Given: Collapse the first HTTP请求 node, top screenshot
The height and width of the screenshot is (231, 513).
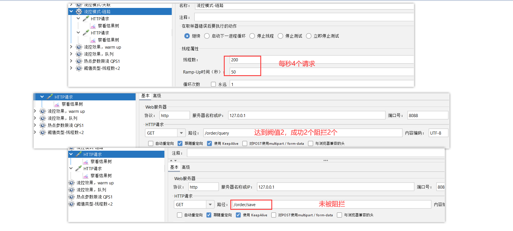Looking at the screenshot, I should tap(78, 18).
